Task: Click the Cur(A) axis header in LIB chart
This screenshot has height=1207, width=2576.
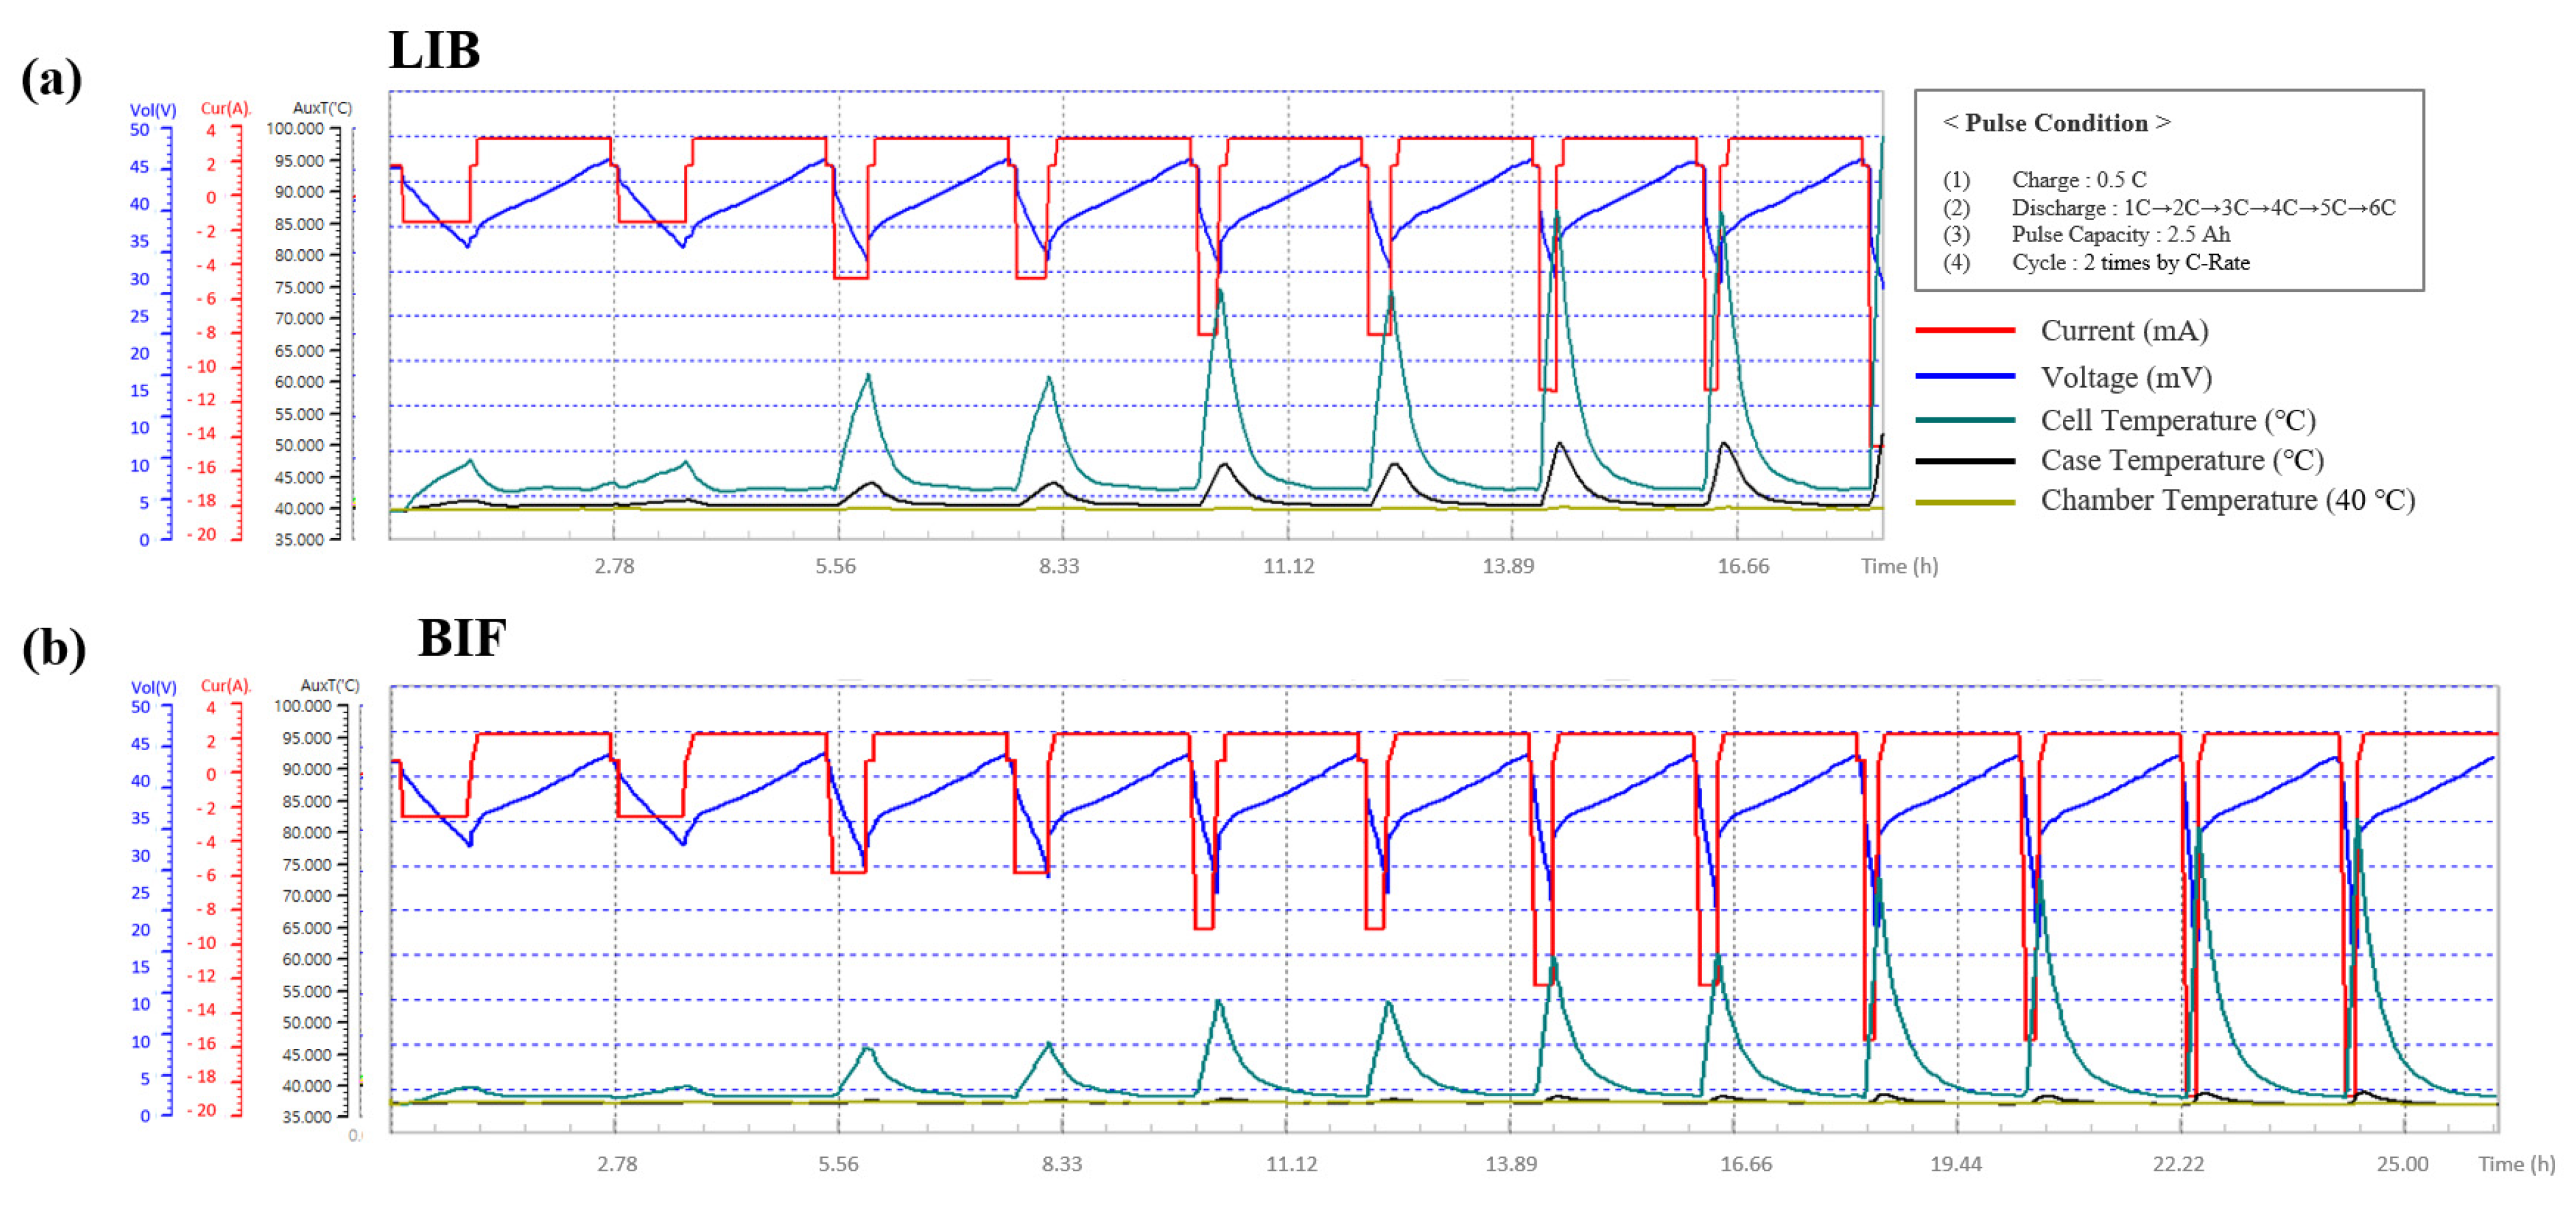Action: 226,108
